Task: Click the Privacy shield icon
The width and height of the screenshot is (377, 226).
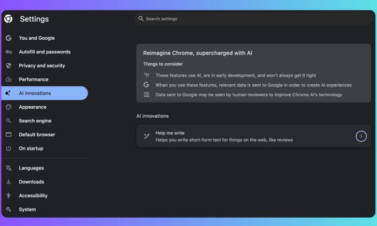Action: pos(8,66)
